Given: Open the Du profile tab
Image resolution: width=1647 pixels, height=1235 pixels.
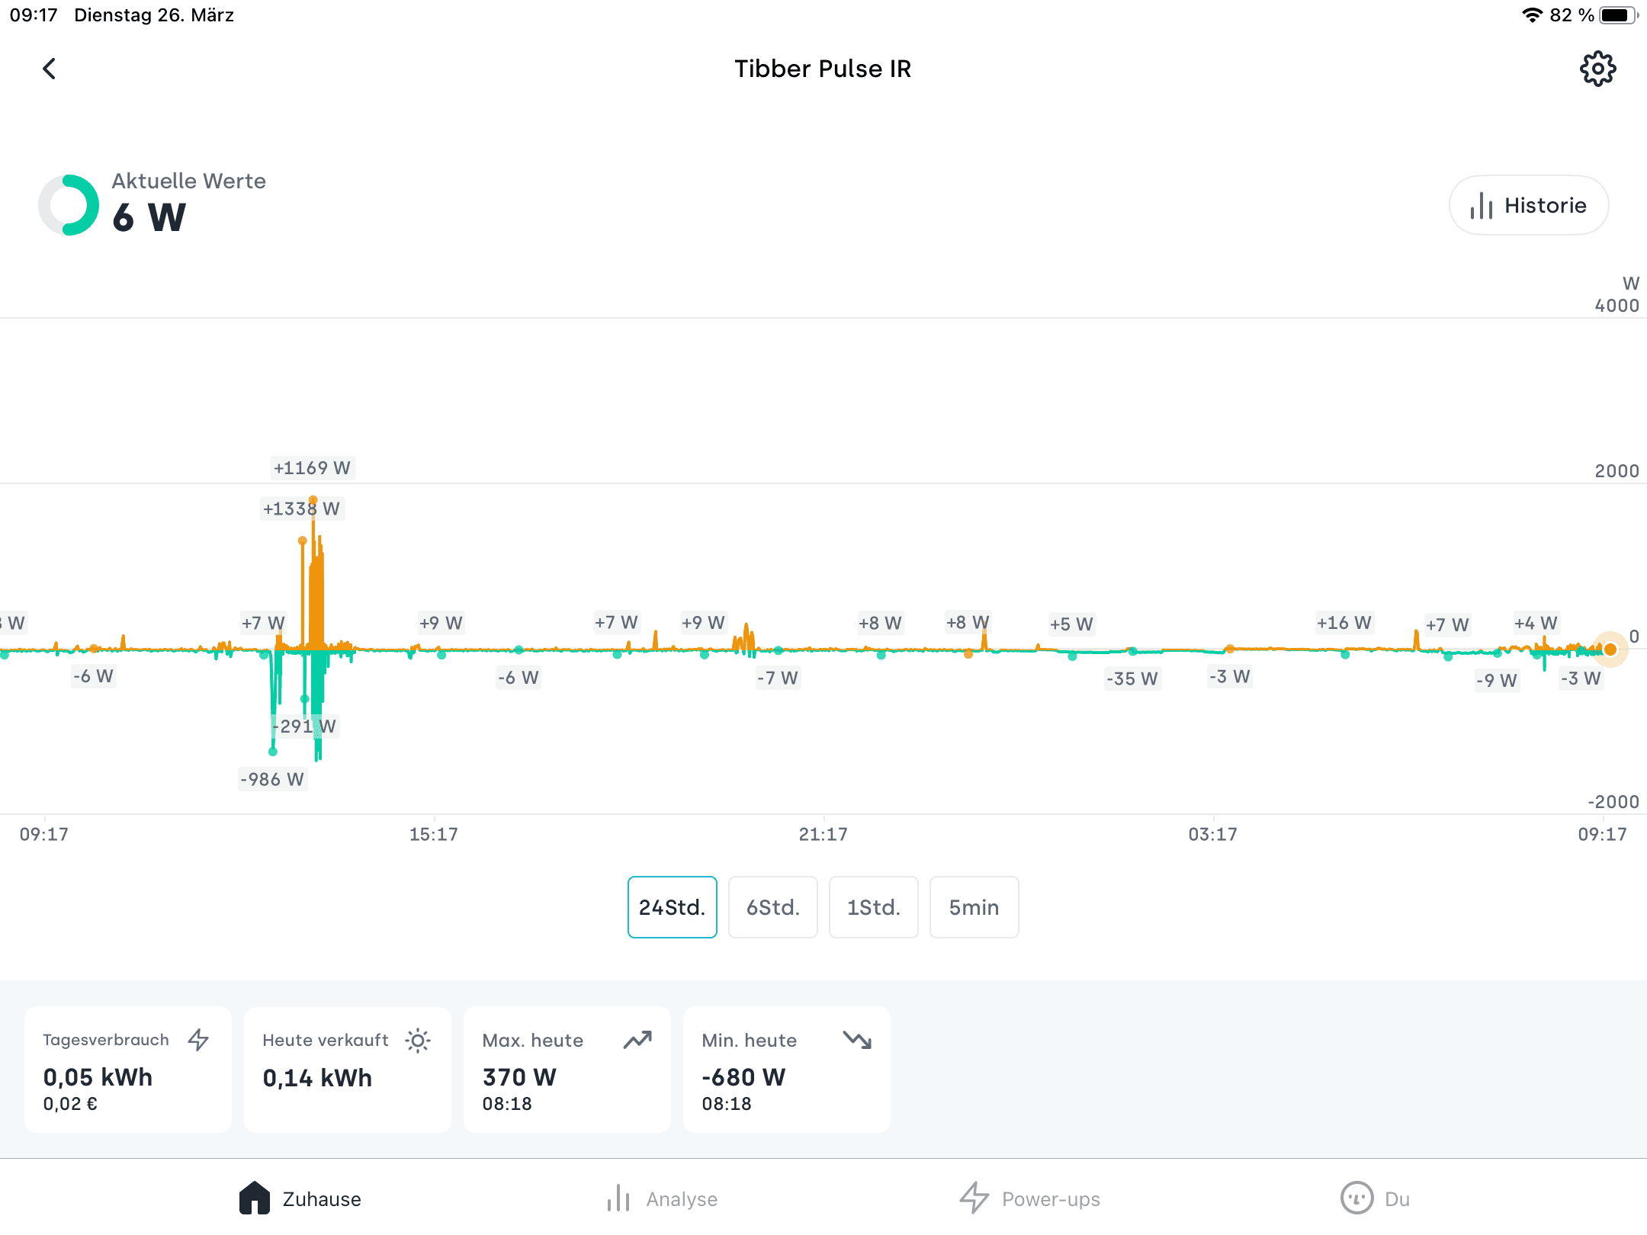Looking at the screenshot, I should [x=1375, y=1199].
